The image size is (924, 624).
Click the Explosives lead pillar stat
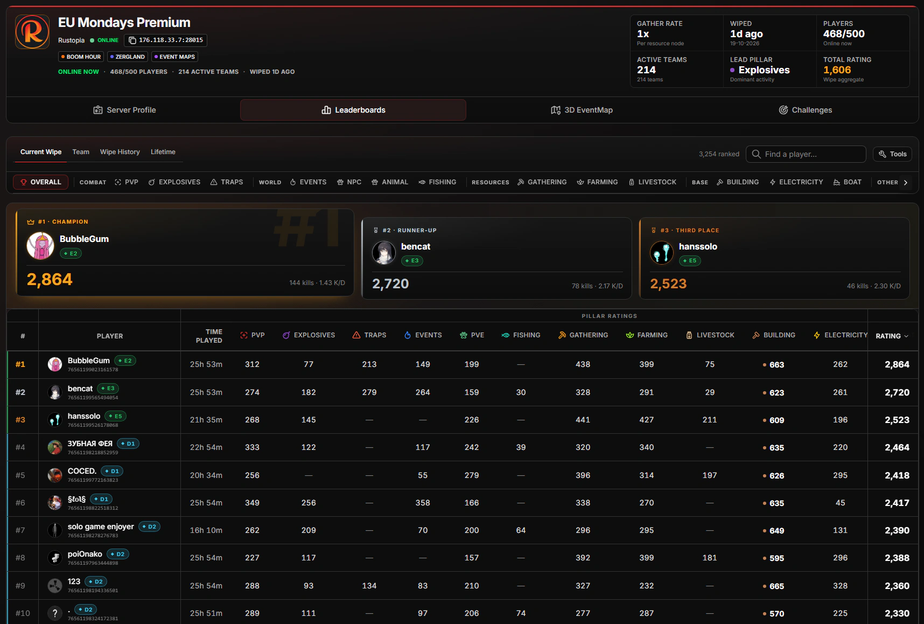click(x=769, y=70)
